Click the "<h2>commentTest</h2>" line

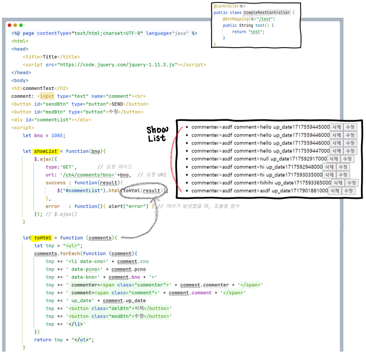40,88
